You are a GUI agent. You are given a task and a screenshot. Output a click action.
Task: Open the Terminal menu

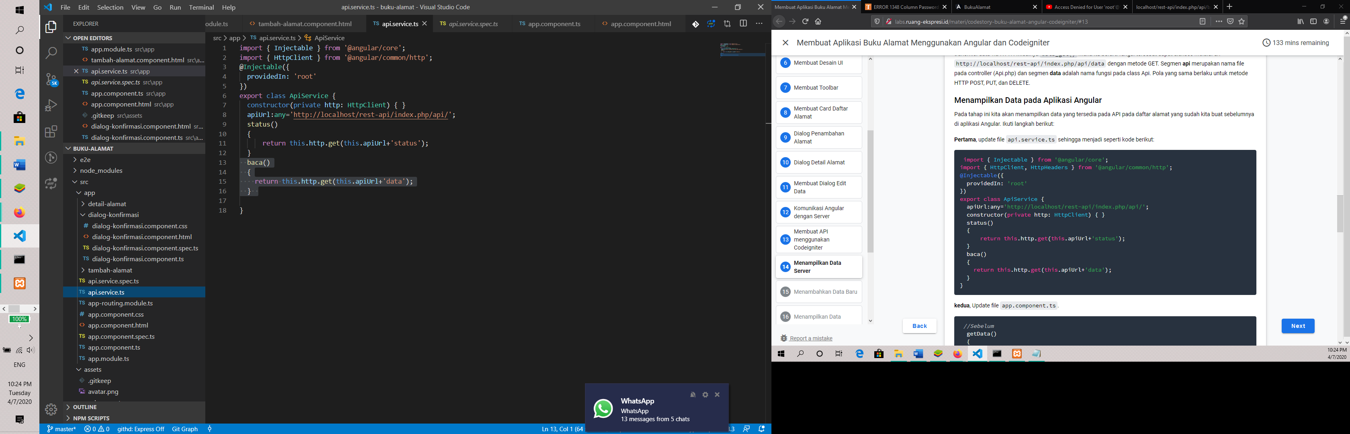coord(201,7)
